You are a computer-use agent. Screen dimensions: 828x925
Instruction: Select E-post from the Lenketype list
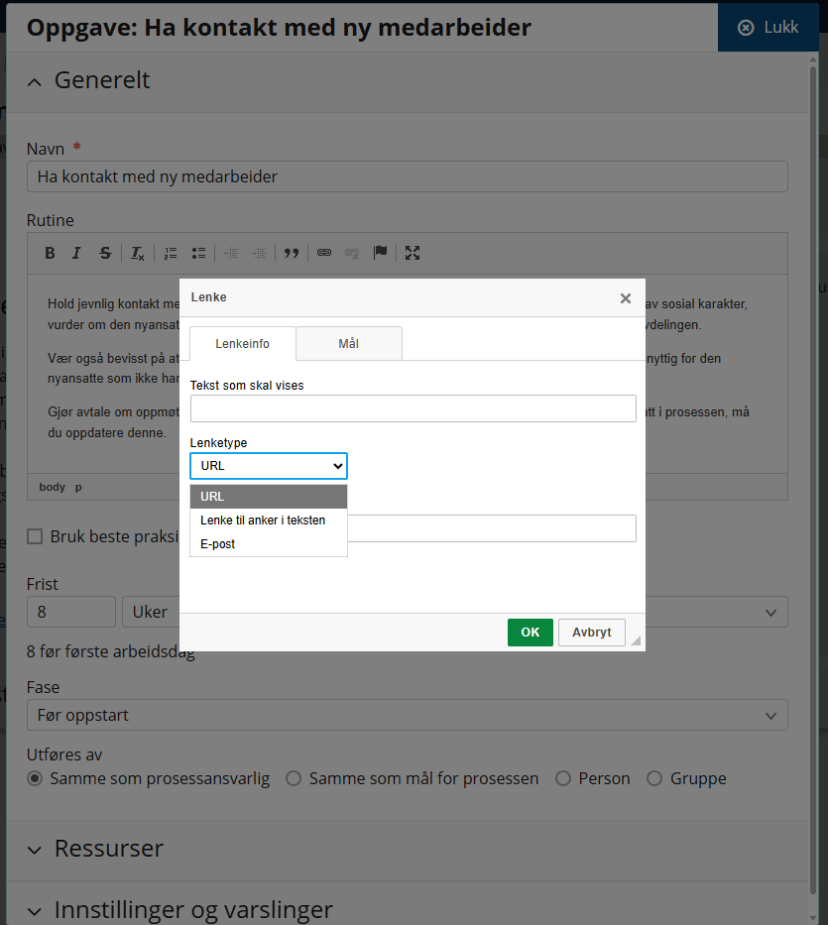(218, 544)
